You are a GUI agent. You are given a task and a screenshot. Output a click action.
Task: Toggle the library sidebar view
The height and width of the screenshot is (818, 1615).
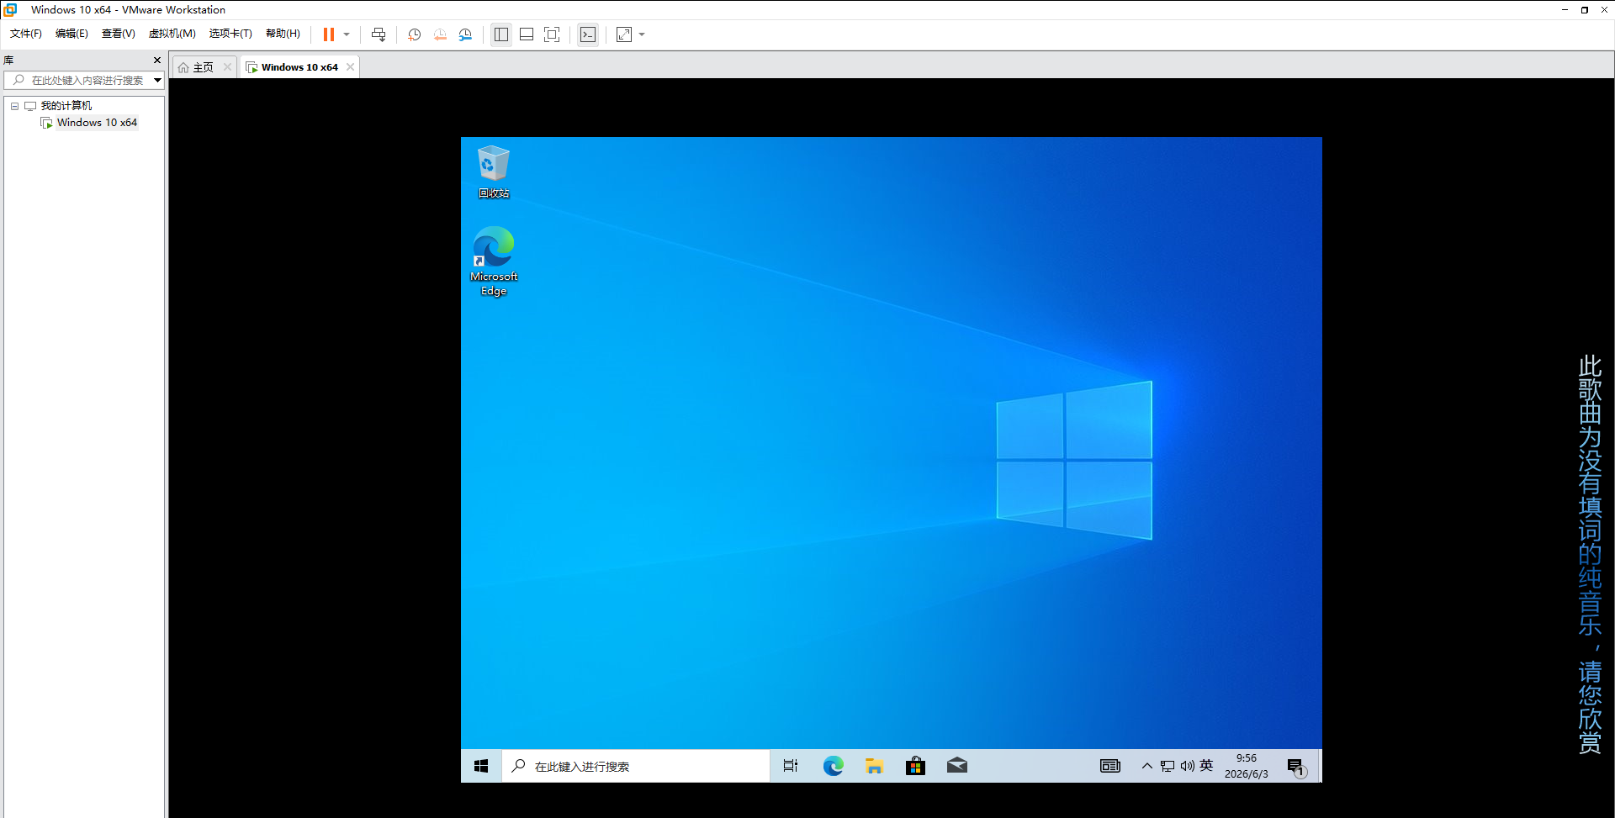point(501,34)
